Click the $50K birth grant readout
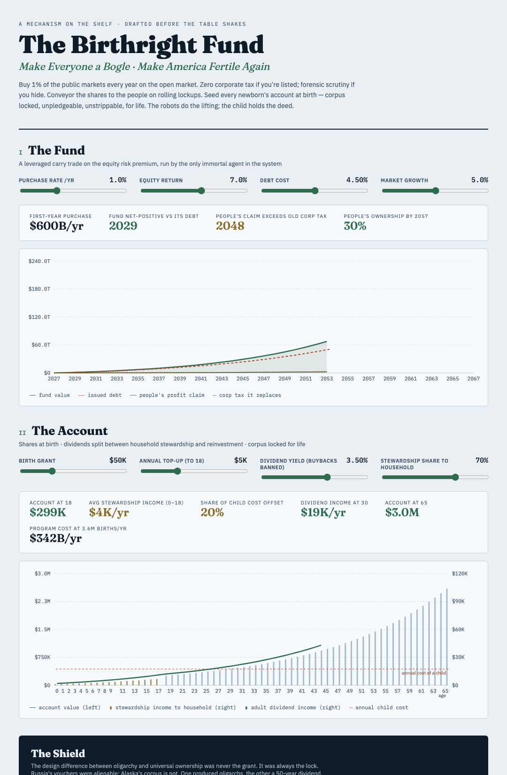This screenshot has width=507, height=775. 118,460
